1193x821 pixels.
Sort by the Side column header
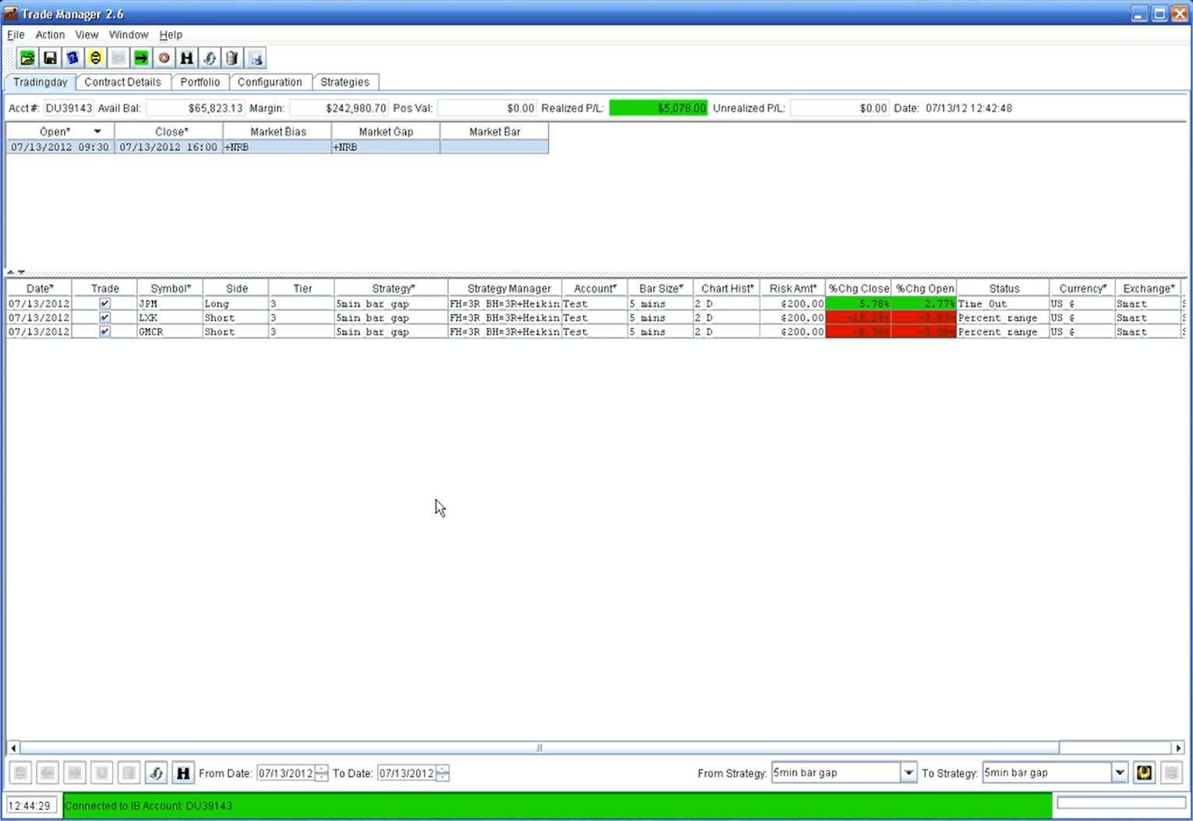point(237,288)
